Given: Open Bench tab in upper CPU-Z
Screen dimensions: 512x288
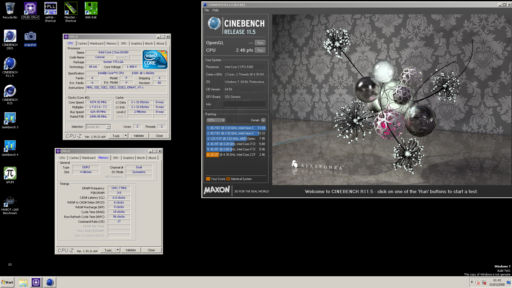Looking at the screenshot, I should point(149,43).
